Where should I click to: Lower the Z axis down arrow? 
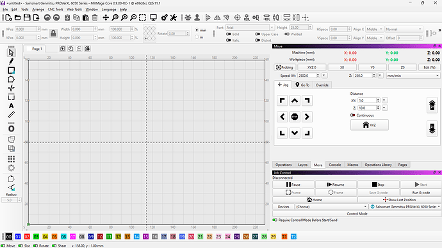coord(432,128)
